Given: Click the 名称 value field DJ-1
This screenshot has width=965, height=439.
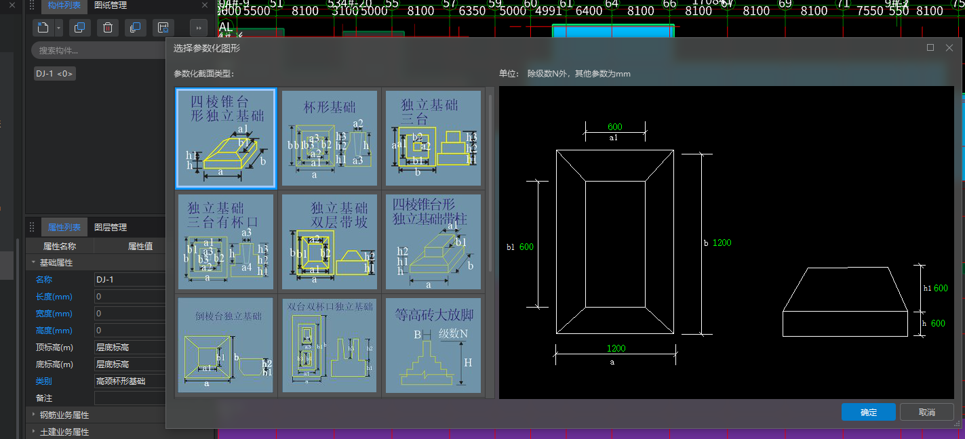Looking at the screenshot, I should [x=130, y=279].
